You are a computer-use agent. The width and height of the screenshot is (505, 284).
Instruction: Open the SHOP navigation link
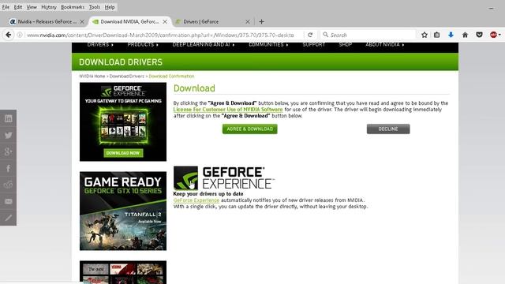346,45
